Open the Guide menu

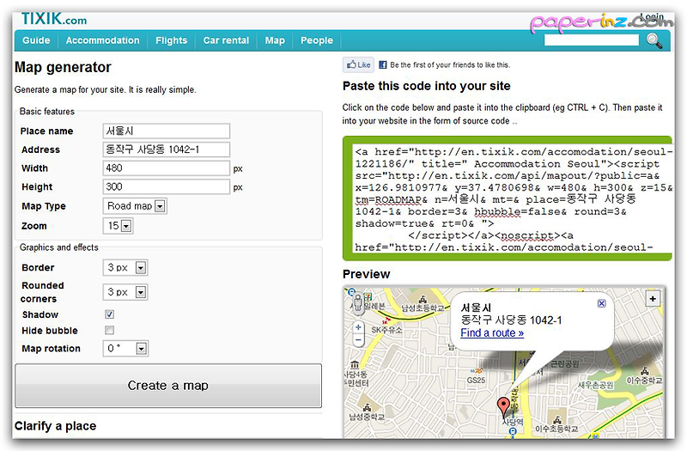click(36, 40)
